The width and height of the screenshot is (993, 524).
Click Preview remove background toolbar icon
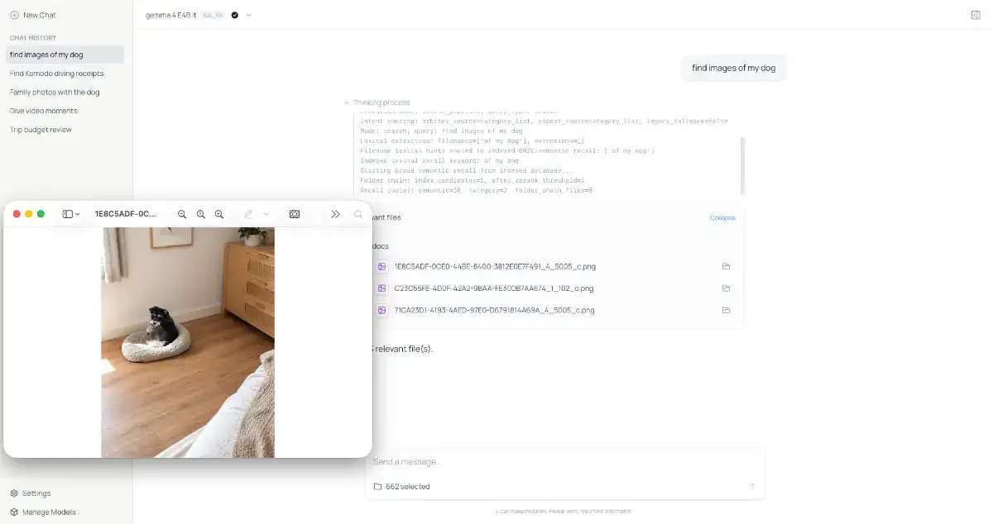pyautogui.click(x=295, y=214)
